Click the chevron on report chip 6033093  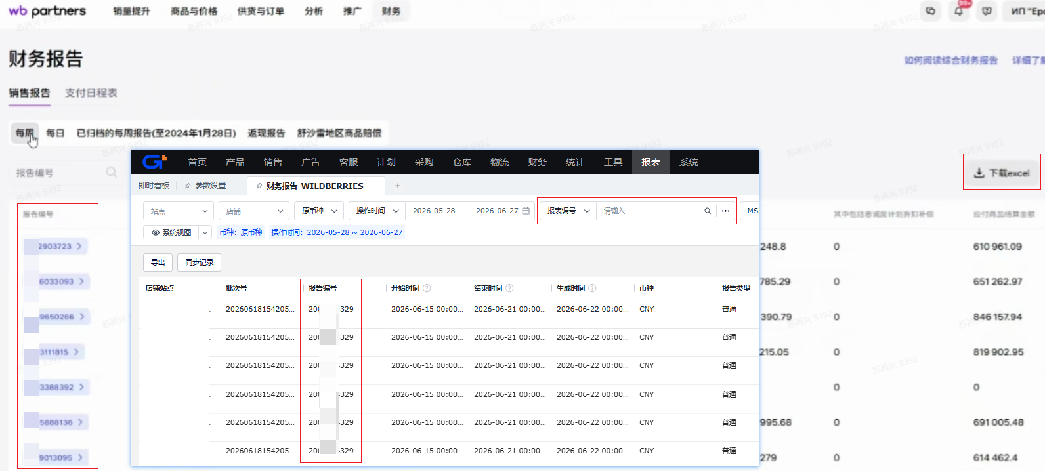[81, 281]
